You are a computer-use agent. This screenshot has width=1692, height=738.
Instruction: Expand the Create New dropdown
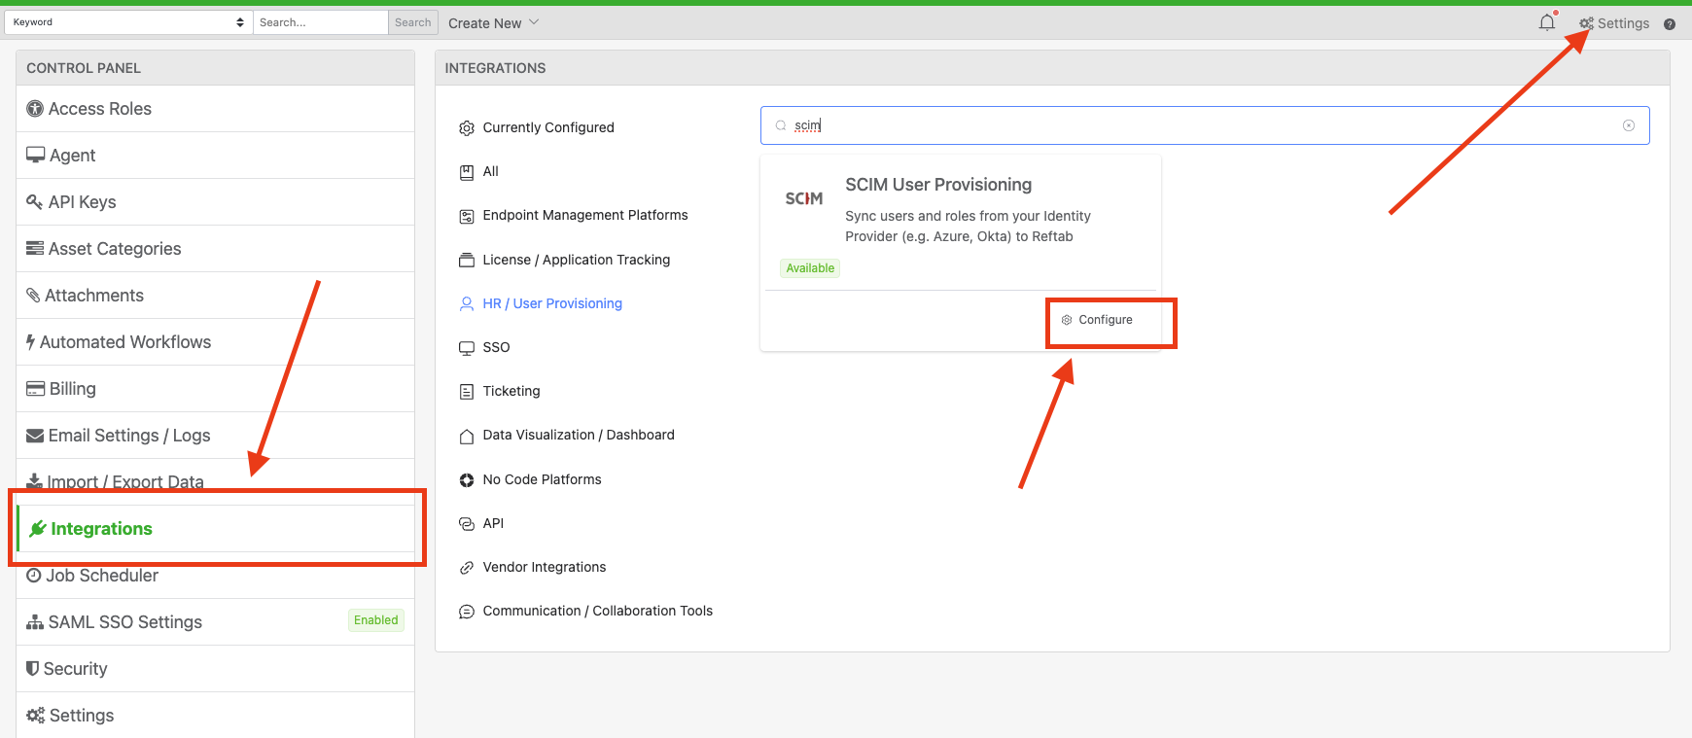[x=493, y=23]
